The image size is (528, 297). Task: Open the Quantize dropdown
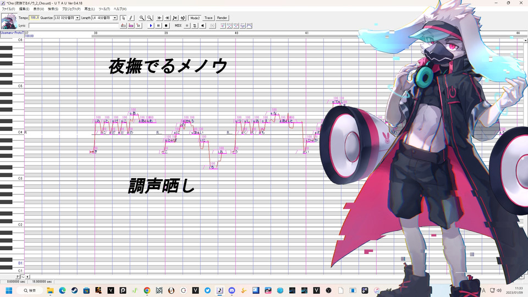[x=77, y=18]
